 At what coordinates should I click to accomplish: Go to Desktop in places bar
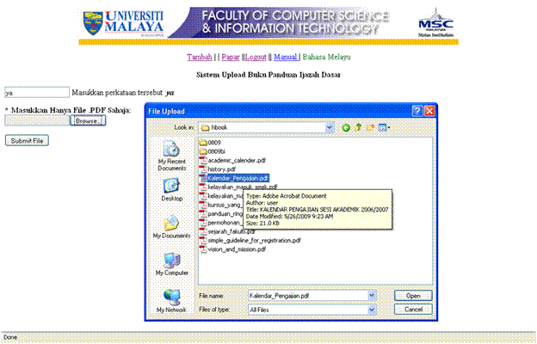170,189
